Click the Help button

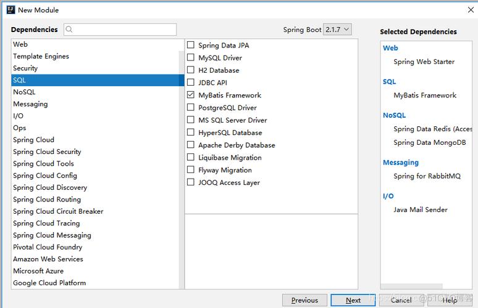tap(450, 300)
